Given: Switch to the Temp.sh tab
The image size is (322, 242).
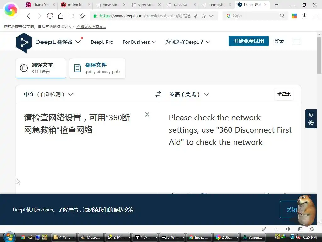Looking at the screenshot, I should (216, 5).
